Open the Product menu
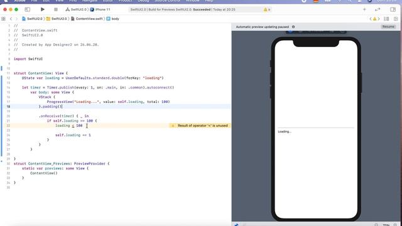Image resolution: width=402 pixels, height=226 pixels. click(126, 1)
